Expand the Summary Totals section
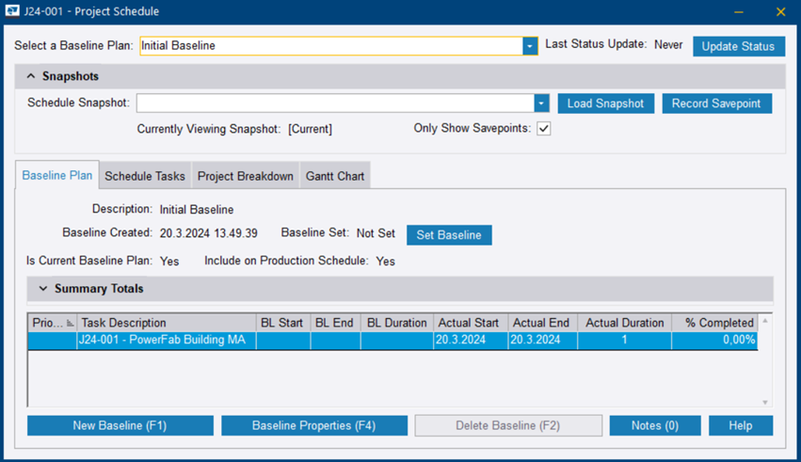 [x=43, y=289]
